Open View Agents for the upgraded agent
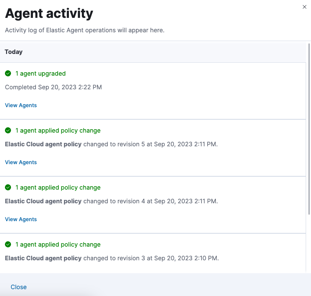This screenshot has width=311, height=296. click(20, 105)
